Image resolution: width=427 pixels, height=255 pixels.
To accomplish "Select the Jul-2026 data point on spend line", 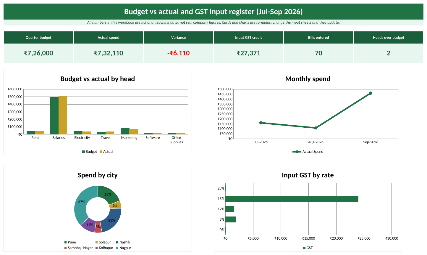I will pos(261,123).
